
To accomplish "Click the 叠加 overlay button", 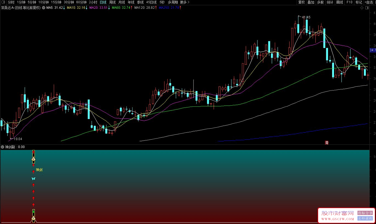I will tap(311, 2).
